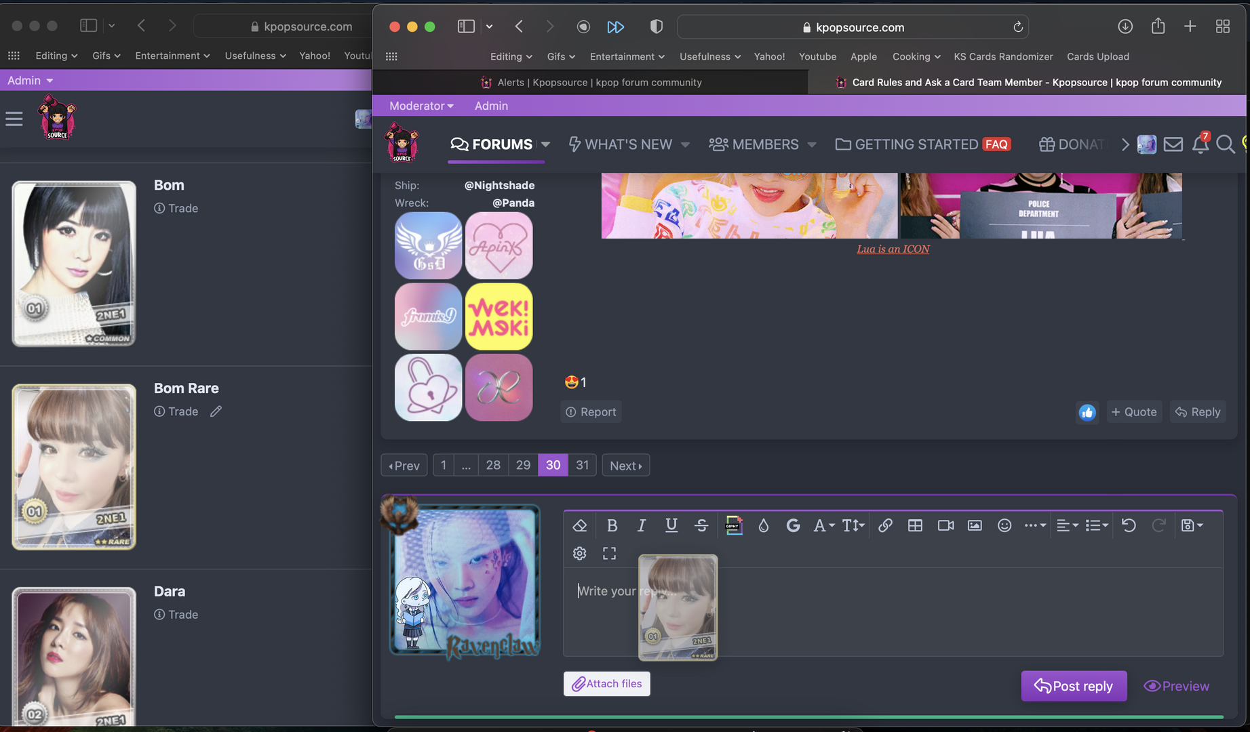Toggle underline formatting

[671, 525]
